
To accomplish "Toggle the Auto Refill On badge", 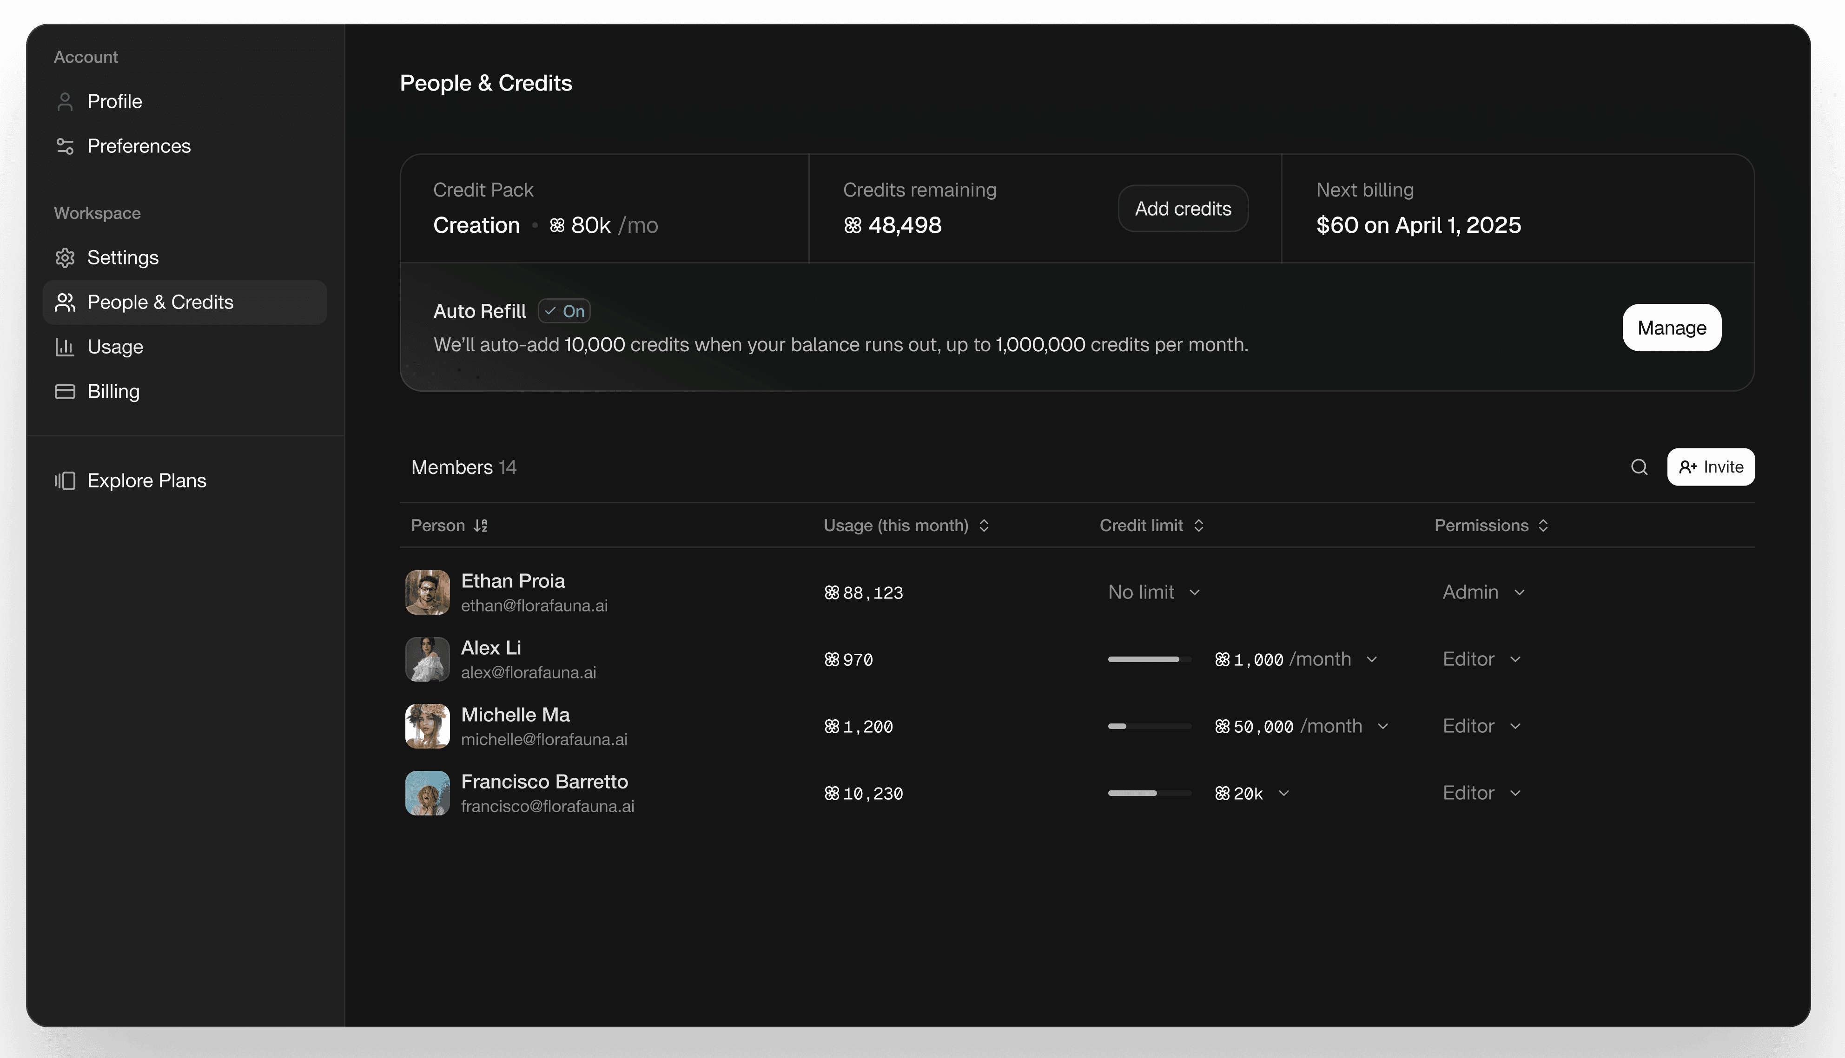I will 564,311.
